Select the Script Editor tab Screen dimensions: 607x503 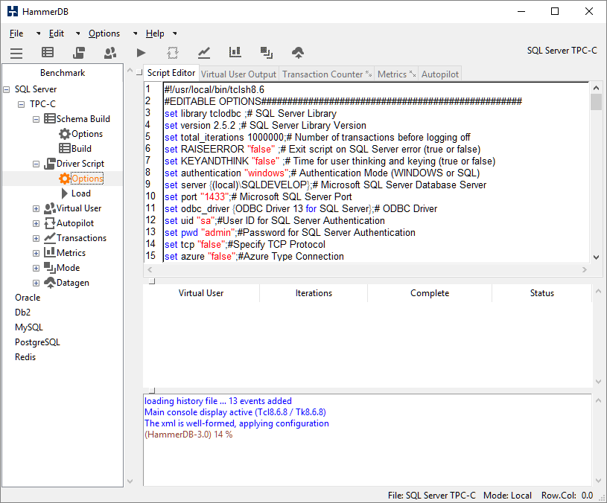[171, 73]
